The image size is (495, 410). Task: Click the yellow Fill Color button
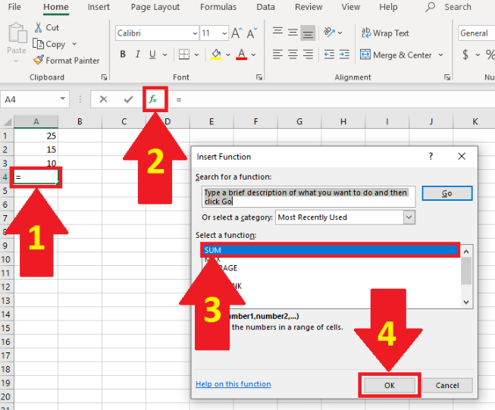[216, 55]
